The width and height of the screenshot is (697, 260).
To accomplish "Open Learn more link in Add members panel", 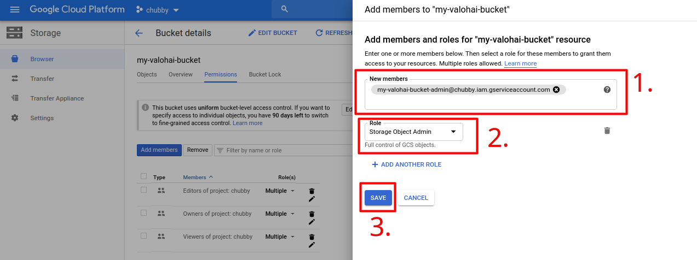I will coord(520,63).
